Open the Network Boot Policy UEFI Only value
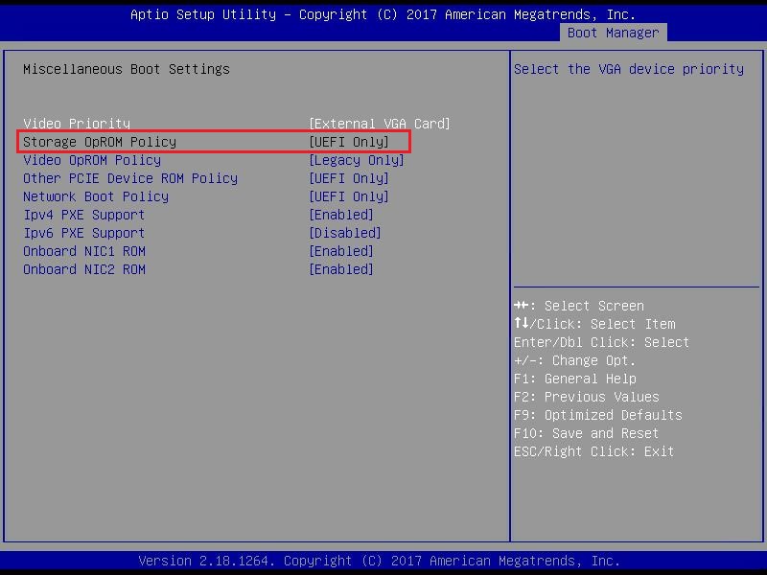The image size is (767, 575). [x=348, y=196]
